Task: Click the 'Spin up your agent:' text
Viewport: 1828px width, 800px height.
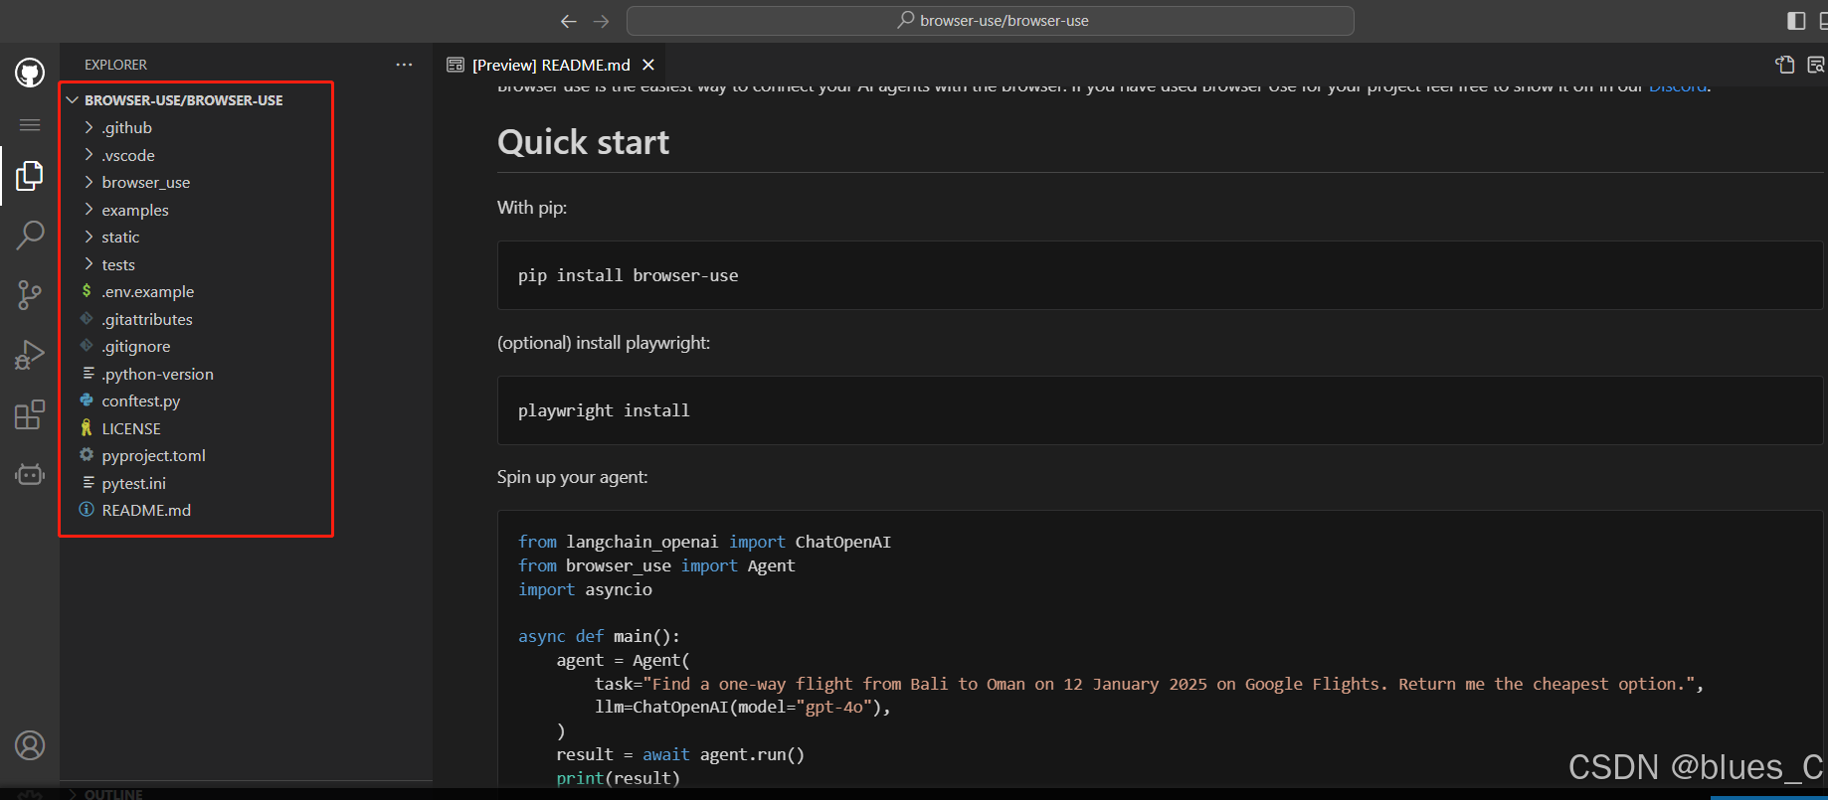Action: point(572,477)
